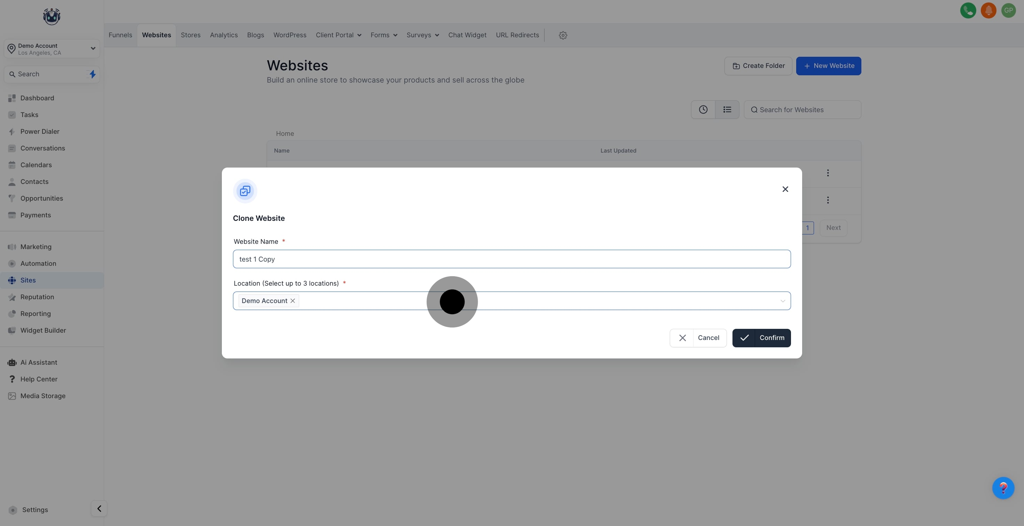Viewport: 1024px width, 526px height.
Task: Expand the Client Portal dropdown
Action: [x=338, y=35]
